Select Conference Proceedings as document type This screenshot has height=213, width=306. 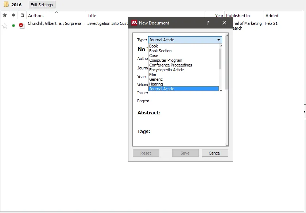(170, 65)
